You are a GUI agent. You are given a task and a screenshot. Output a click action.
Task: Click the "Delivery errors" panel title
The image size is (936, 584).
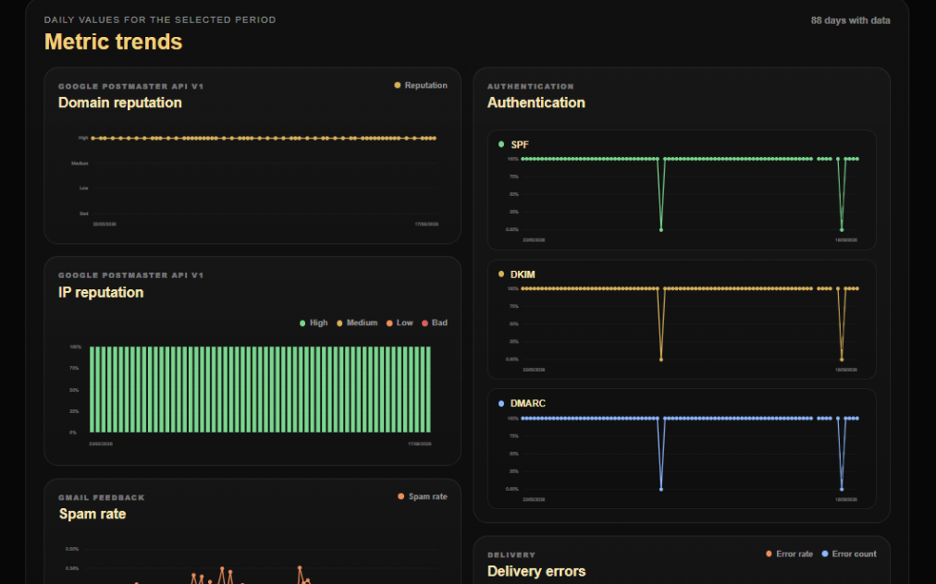click(536, 571)
